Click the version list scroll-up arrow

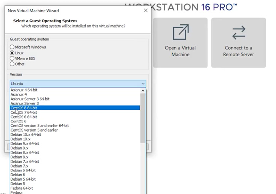pyautogui.click(x=143, y=91)
